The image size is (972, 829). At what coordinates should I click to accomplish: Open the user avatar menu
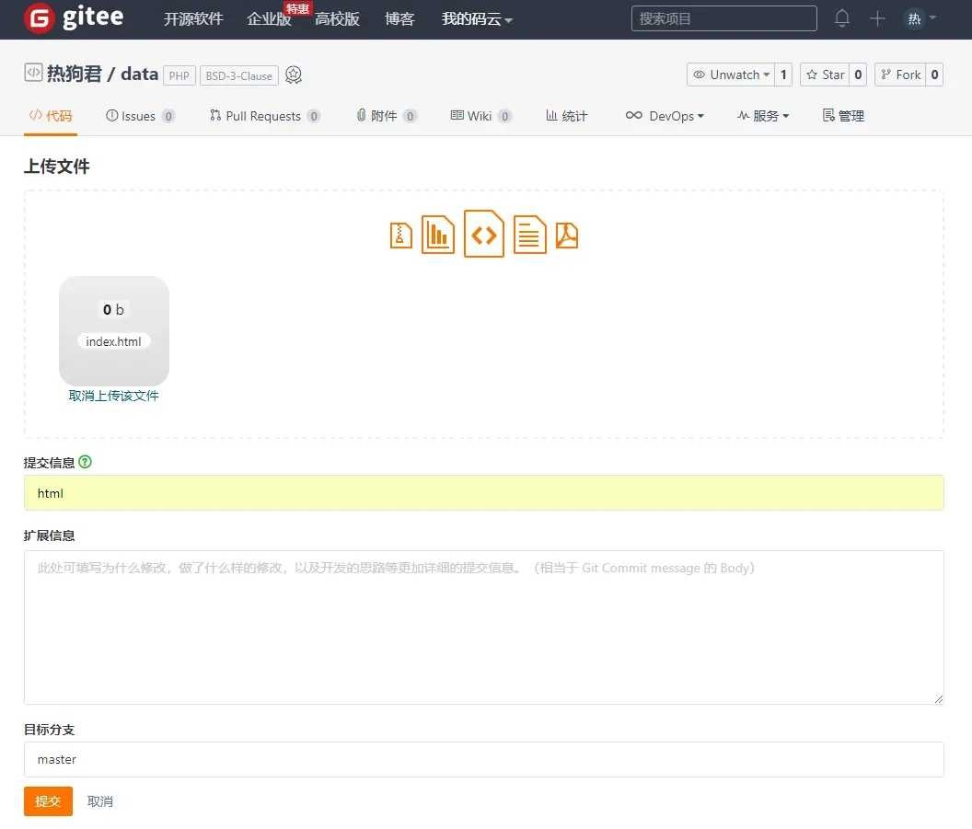click(x=920, y=18)
